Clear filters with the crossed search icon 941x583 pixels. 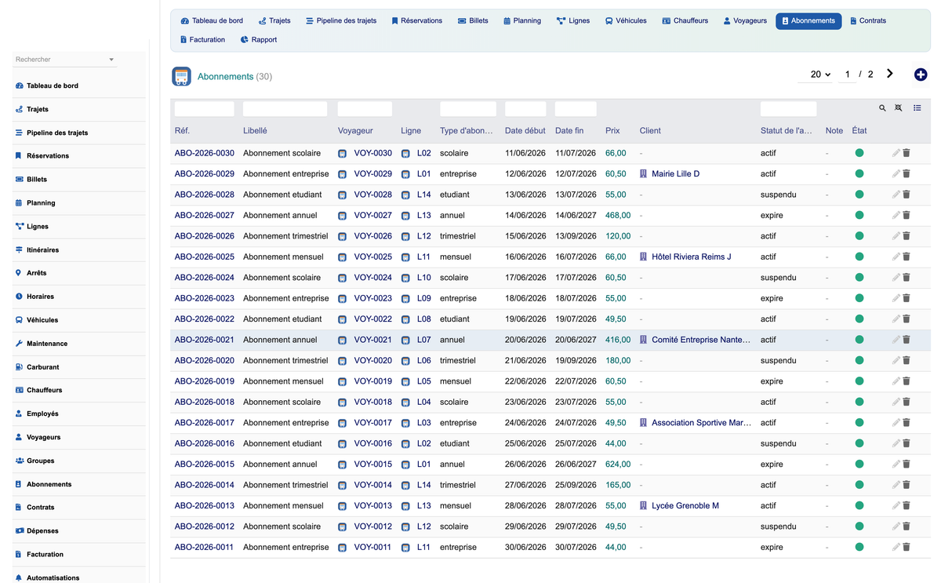(x=899, y=108)
